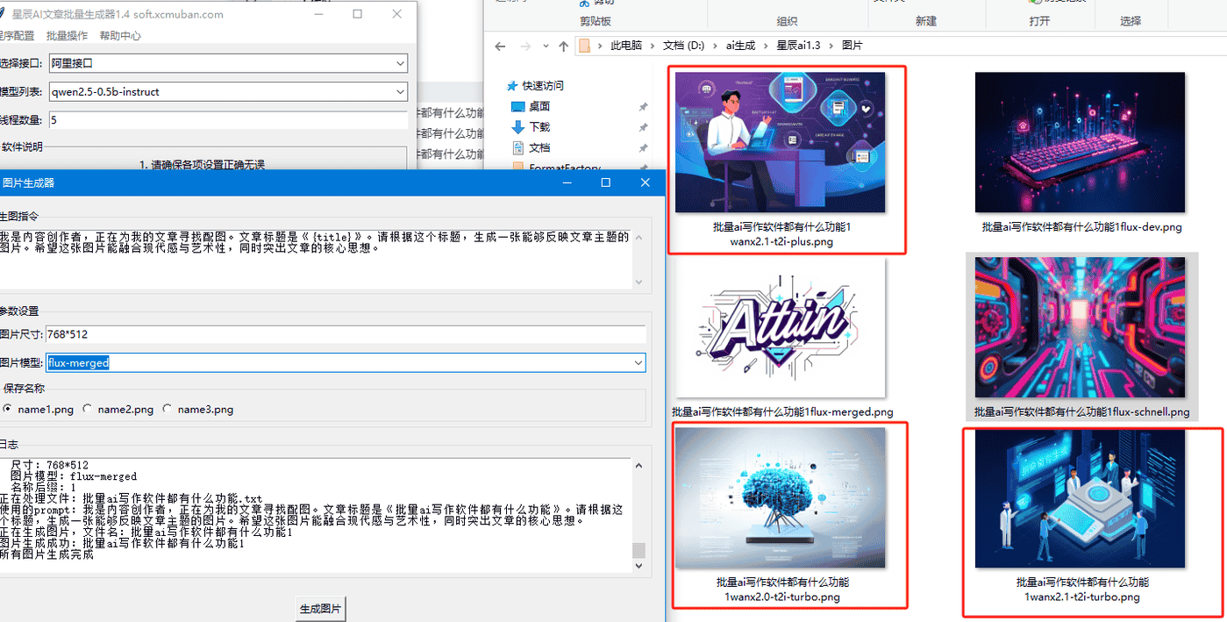Open the 批量操作 menu

pos(67,36)
